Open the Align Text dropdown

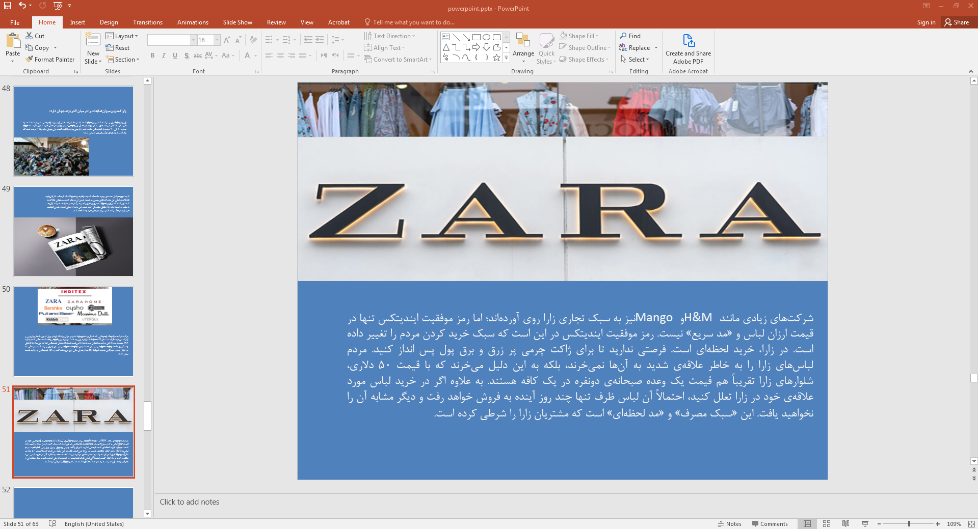point(384,47)
